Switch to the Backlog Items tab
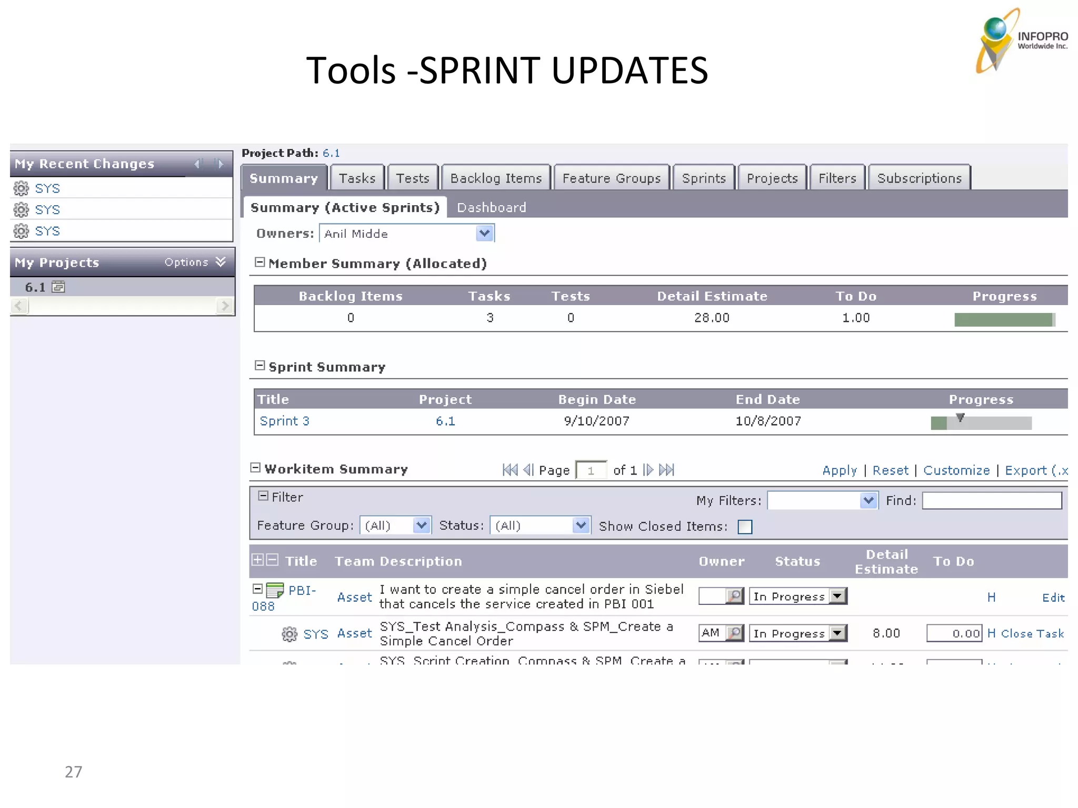Image resolution: width=1078 pixels, height=808 pixels. point(496,178)
